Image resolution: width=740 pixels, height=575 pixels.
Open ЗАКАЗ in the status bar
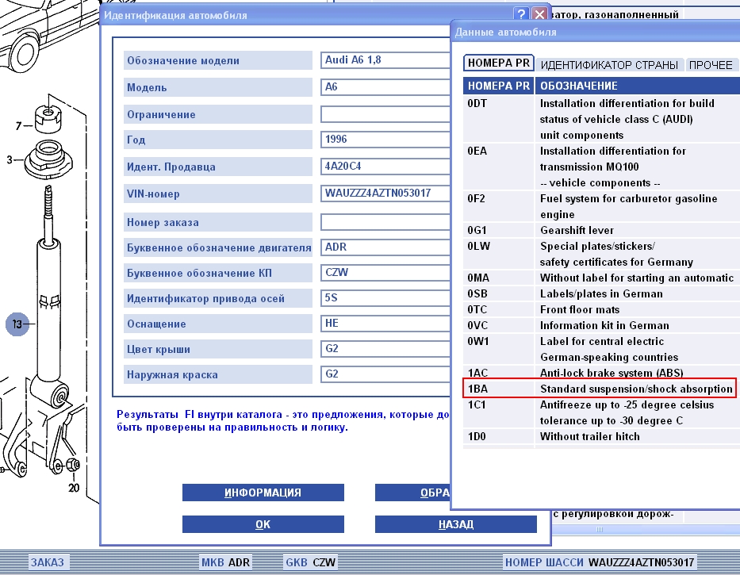click(x=48, y=562)
